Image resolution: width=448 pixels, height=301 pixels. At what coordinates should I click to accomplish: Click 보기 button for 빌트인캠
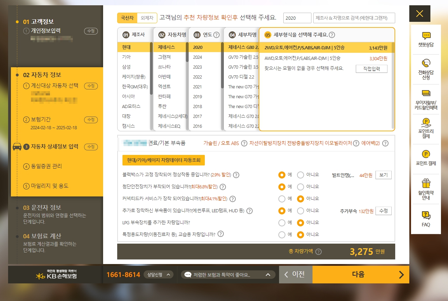(383, 175)
